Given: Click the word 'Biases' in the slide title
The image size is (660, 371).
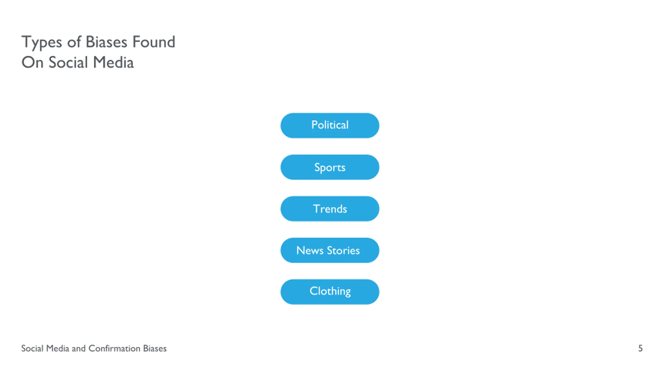Looking at the screenshot, I should [106, 42].
